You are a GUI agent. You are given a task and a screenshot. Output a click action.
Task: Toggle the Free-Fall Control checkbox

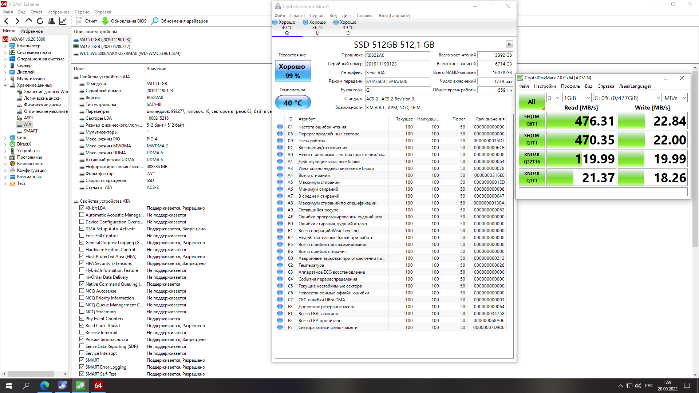tap(82, 236)
